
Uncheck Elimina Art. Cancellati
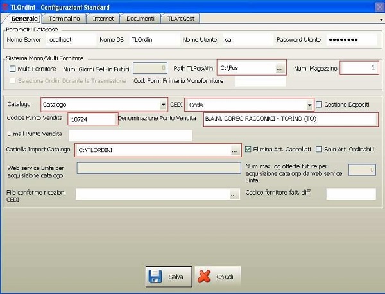coord(248,150)
